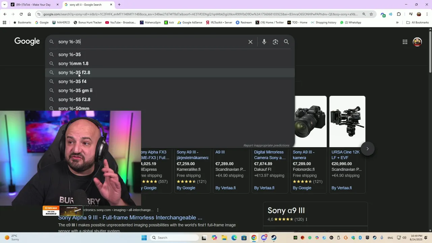The width and height of the screenshot is (432, 243).
Task: Open more options for the Sony α9 III rating
Action: pyautogui.click(x=306, y=219)
